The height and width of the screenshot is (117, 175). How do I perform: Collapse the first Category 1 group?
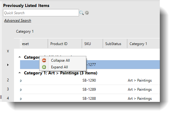pos(20,57)
